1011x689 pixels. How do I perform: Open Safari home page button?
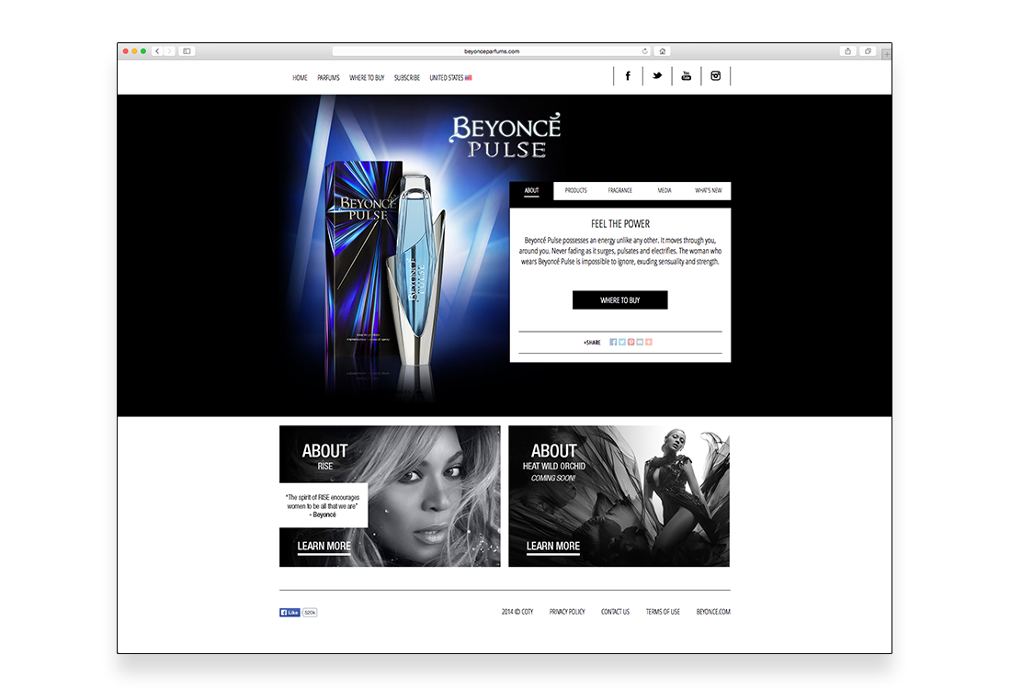click(662, 51)
